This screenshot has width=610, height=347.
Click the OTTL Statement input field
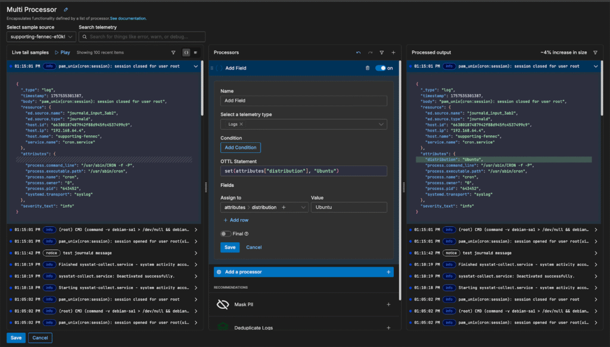click(x=303, y=171)
